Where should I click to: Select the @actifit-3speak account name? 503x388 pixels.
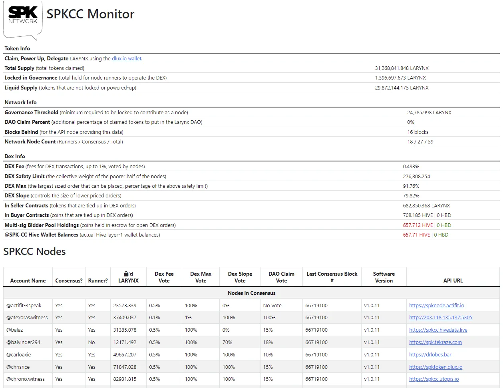(x=24, y=305)
